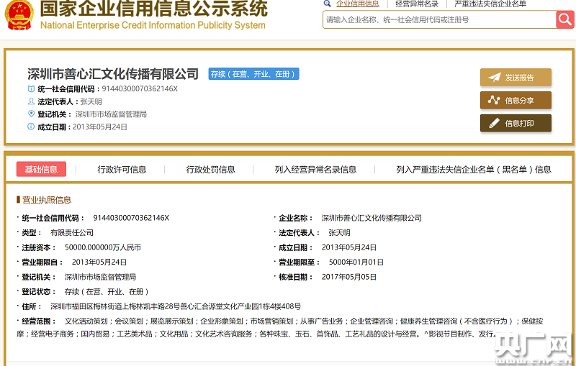Select the 经营异常名录 search option

416,4
